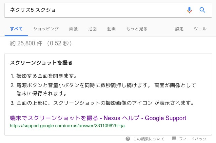Open the 地図 tab

tap(92, 29)
